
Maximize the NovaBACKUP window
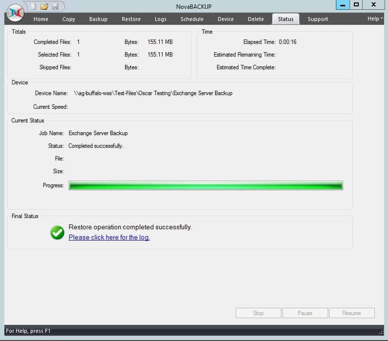coord(356,5)
